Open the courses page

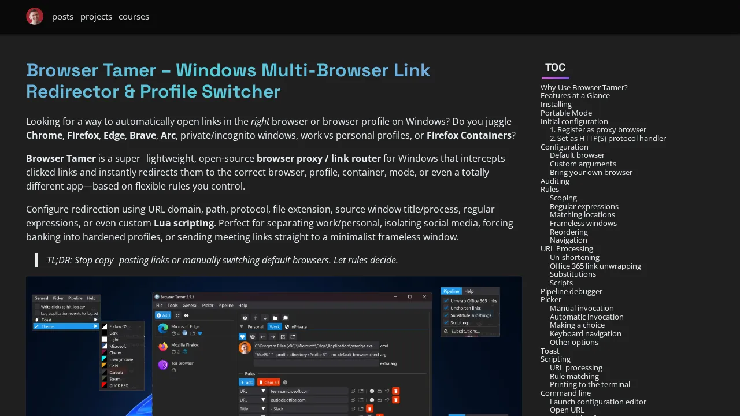pos(134,17)
